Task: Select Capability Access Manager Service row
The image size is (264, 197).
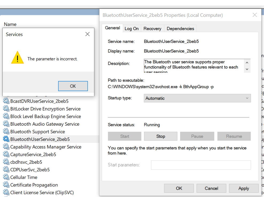Action: click(x=46, y=147)
